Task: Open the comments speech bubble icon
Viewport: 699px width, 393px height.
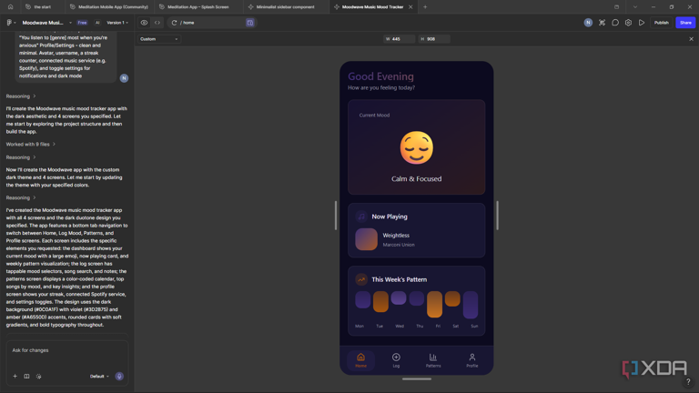Action: point(614,23)
